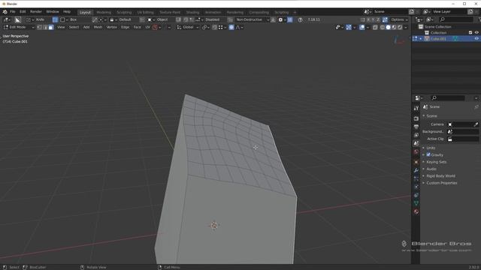Select the face select mode icon

coord(50,27)
